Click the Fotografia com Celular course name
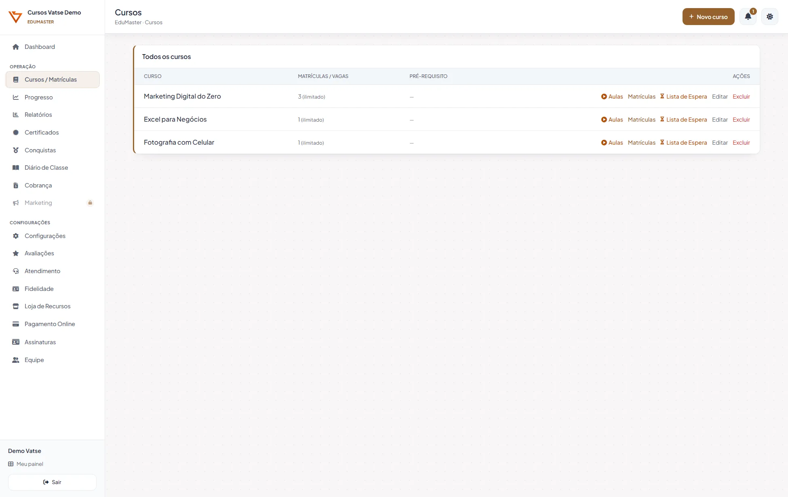Image resolution: width=788 pixels, height=497 pixels. click(x=179, y=142)
